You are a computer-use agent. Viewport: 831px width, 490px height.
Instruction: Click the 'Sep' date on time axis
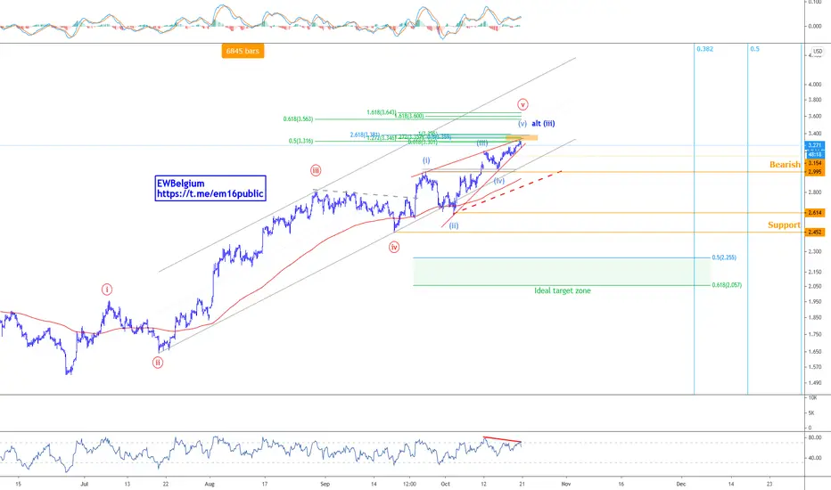pyautogui.click(x=325, y=484)
